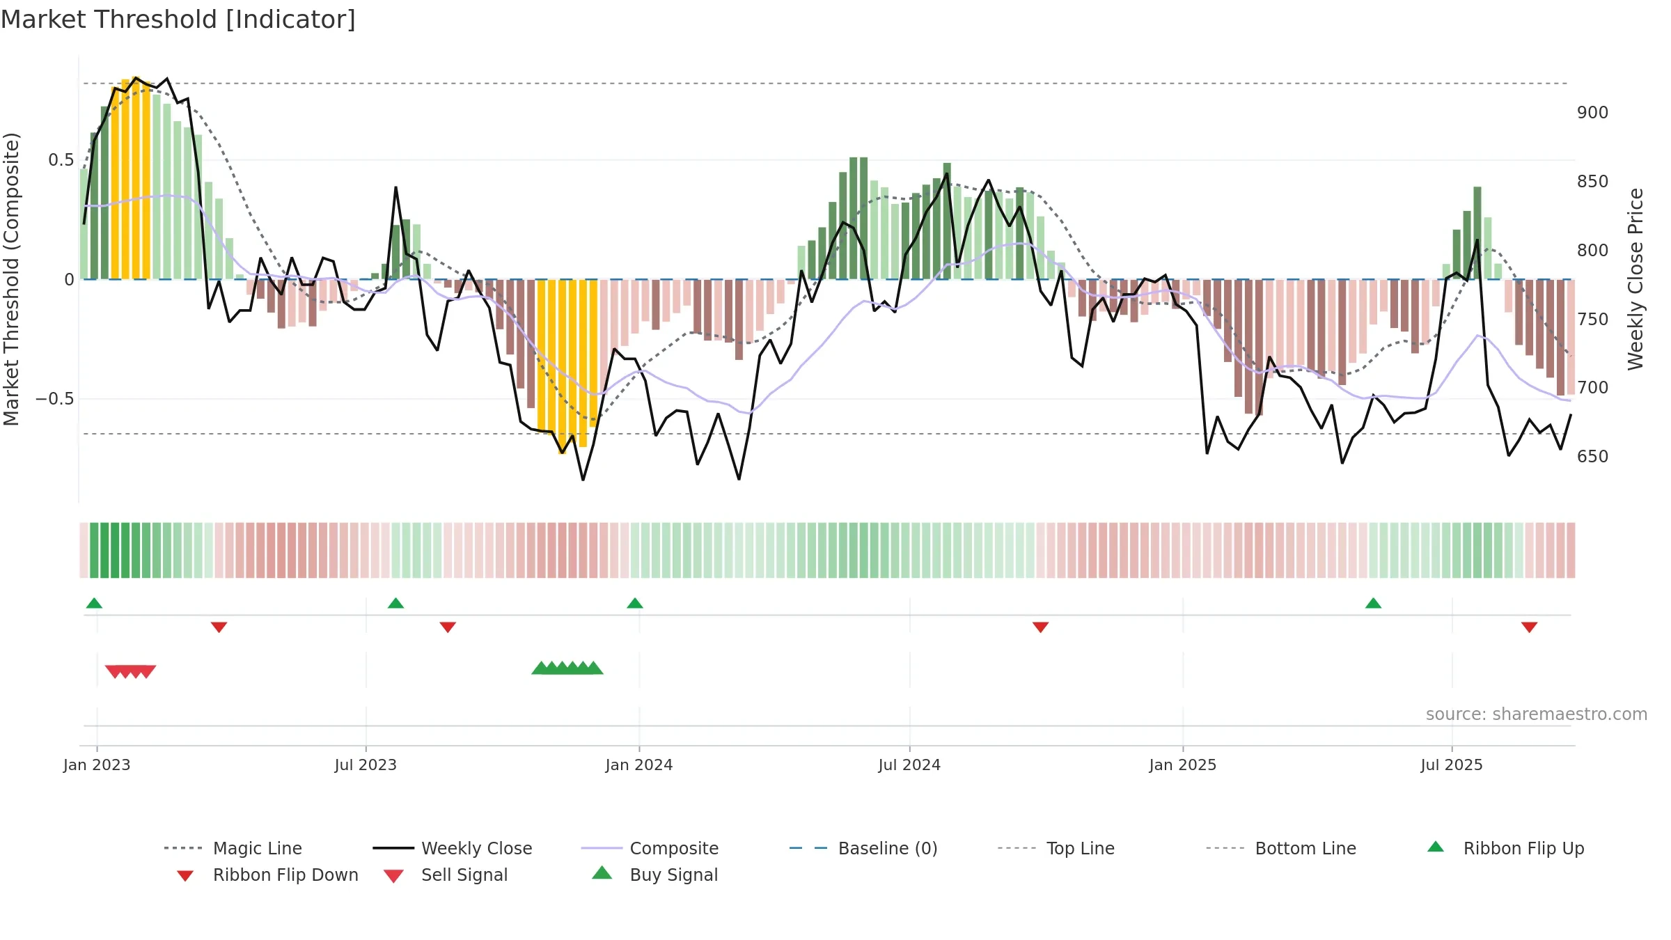The height and width of the screenshot is (940, 1671).
Task: Toggle Weekly Close legend entry
Action: coord(453,848)
